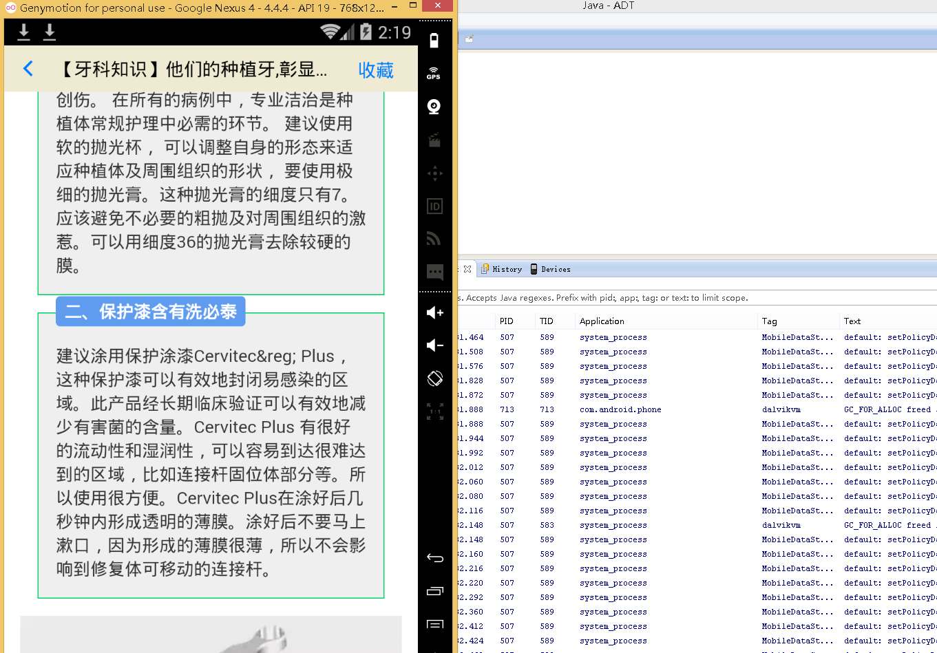Screen dimensions: 937x653
Task: Click the PID column header
Action: 507,321
